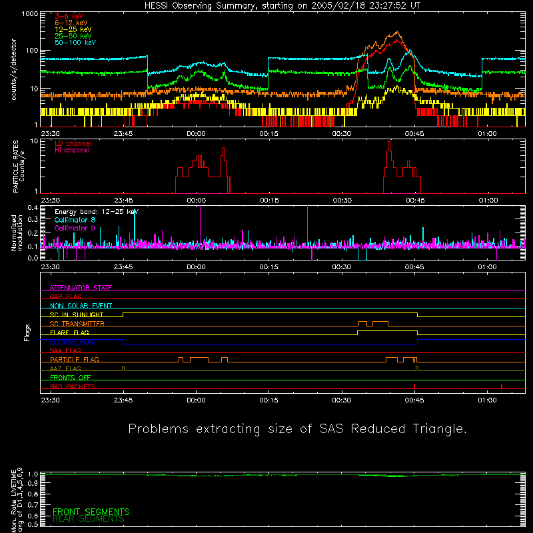This screenshot has width=533, height=533.
Task: Select the cyan 50-100 keV legend label
Action: (75, 43)
